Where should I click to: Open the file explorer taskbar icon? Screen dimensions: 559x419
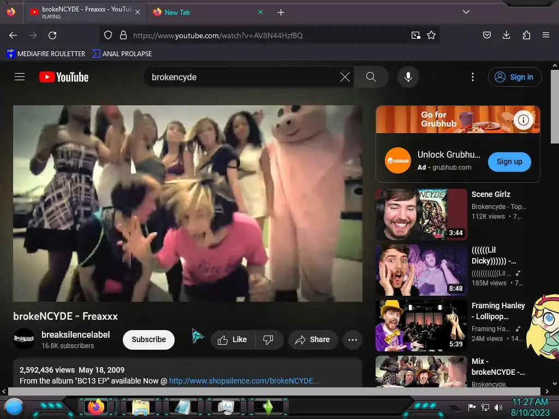(141, 407)
